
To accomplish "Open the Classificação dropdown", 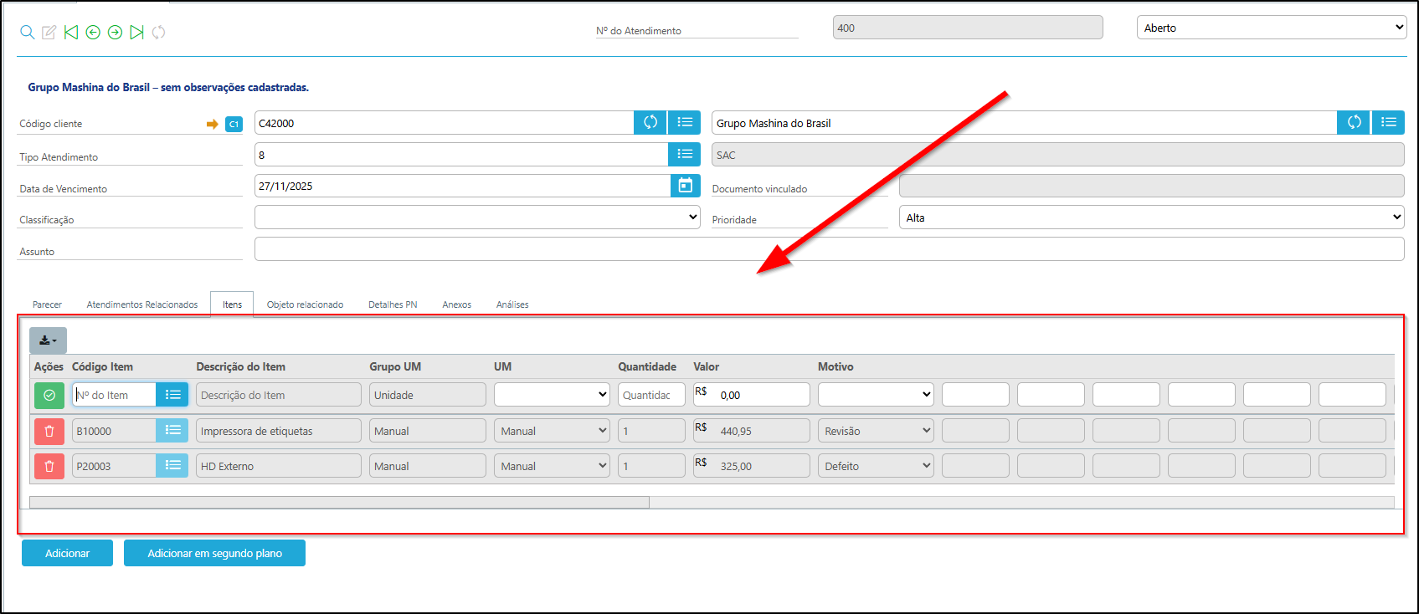I will point(477,217).
